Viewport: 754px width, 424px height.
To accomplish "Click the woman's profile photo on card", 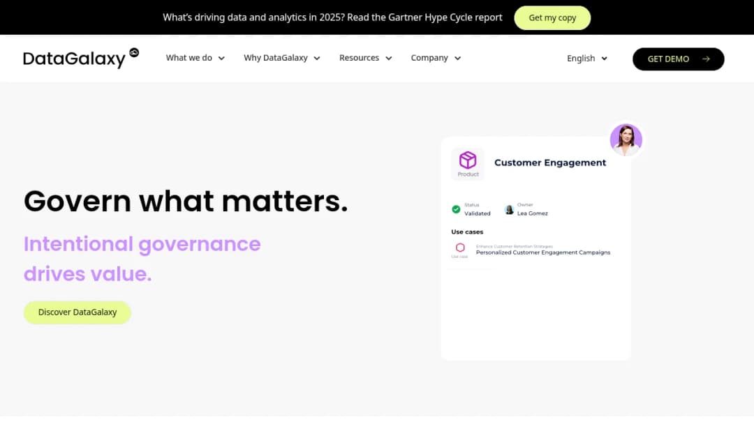I will [x=626, y=139].
